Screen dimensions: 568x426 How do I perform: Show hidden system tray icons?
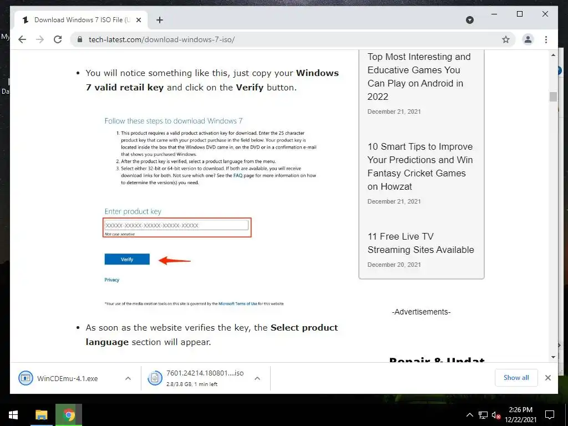click(469, 415)
